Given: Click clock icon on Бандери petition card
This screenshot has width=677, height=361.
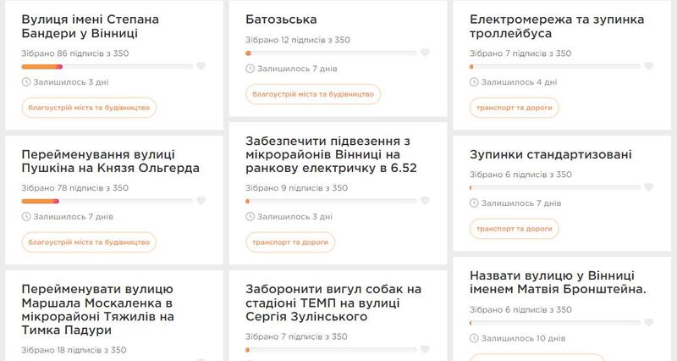Looking at the screenshot, I should pyautogui.click(x=26, y=82).
